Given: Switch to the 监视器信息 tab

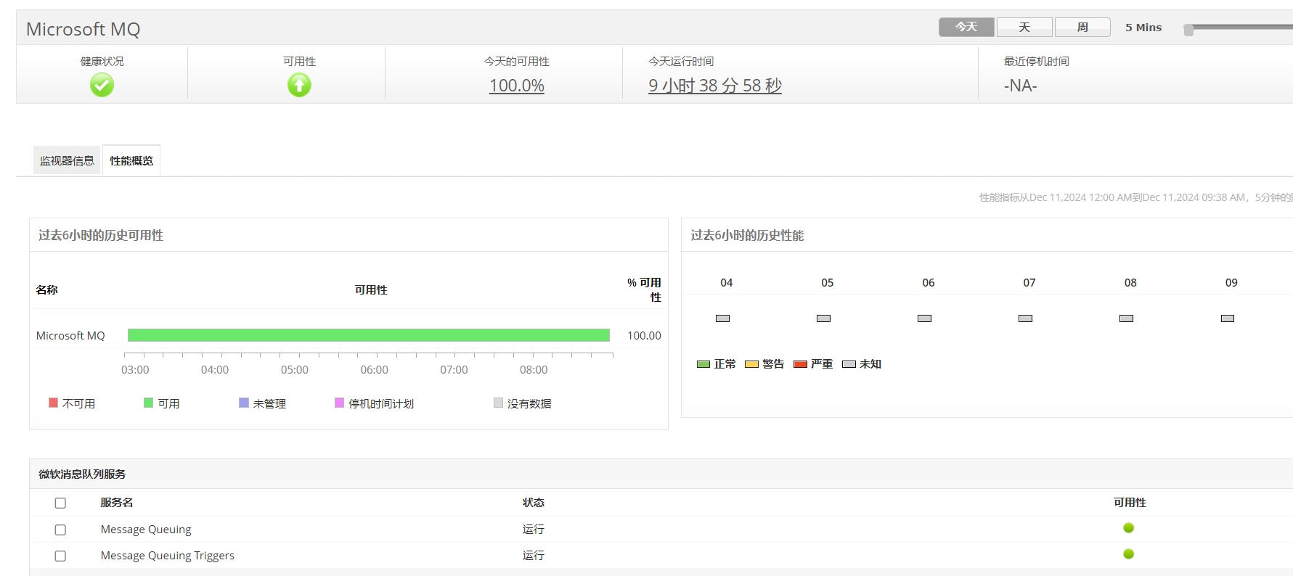Looking at the screenshot, I should 67,161.
